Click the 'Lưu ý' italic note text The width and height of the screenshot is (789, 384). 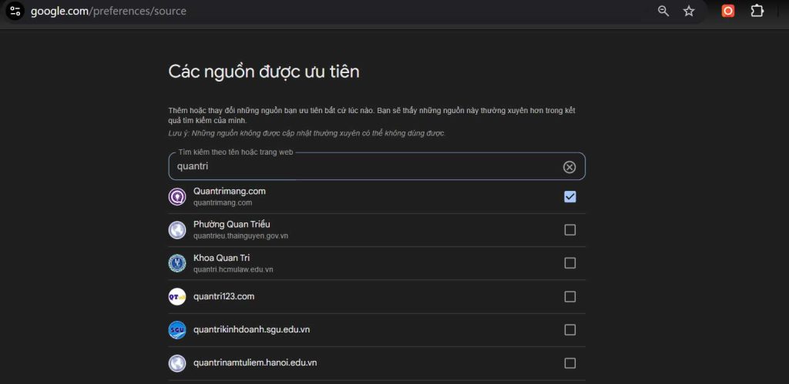[x=307, y=133]
